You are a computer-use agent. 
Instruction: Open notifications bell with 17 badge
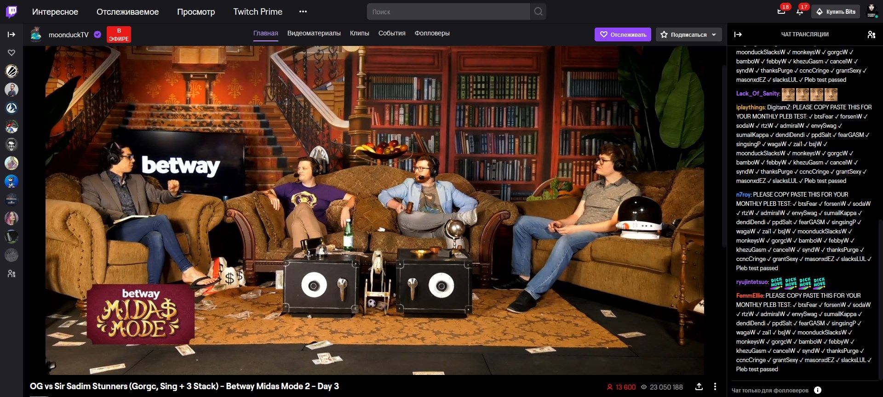tap(800, 11)
